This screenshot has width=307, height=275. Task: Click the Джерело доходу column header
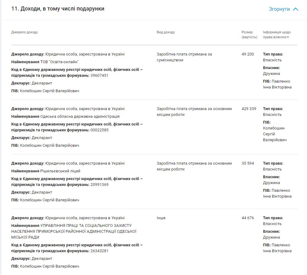[x=24, y=32]
